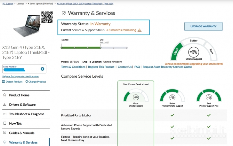Click Fastest Repairs checkmark under Better
The width and height of the screenshot is (233, 146).
(x=172, y=138)
